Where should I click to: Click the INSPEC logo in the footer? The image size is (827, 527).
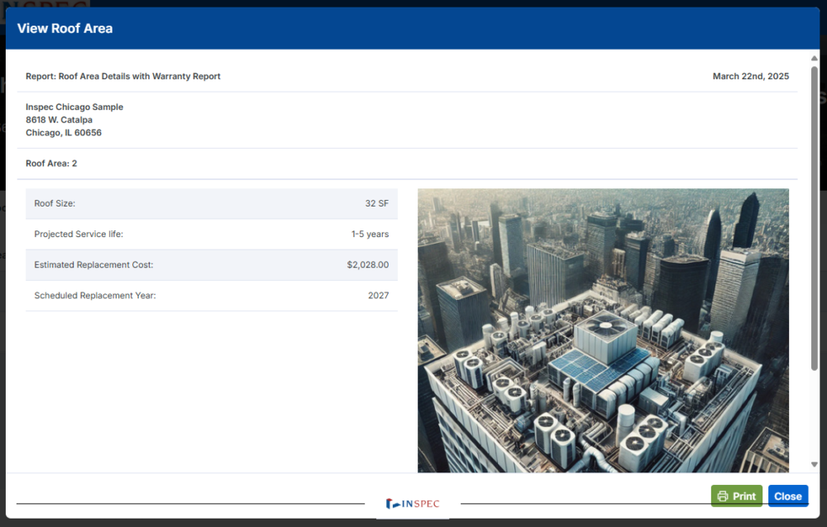[x=413, y=503]
